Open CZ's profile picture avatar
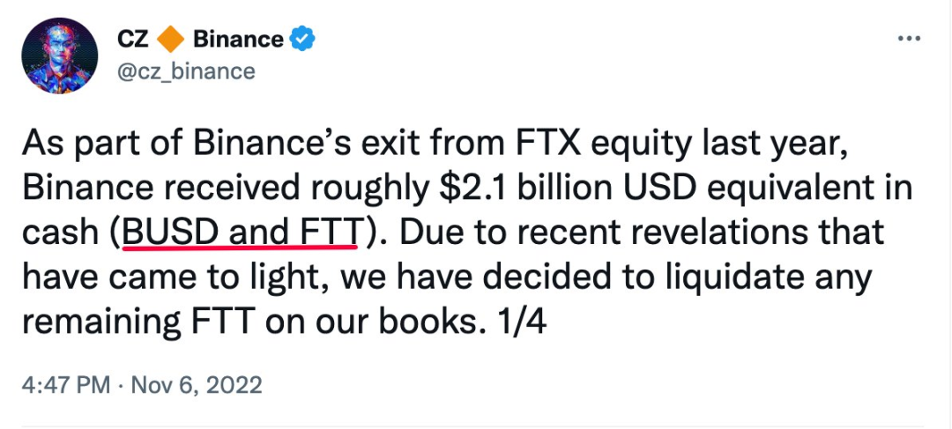The height and width of the screenshot is (429, 952). (x=60, y=55)
